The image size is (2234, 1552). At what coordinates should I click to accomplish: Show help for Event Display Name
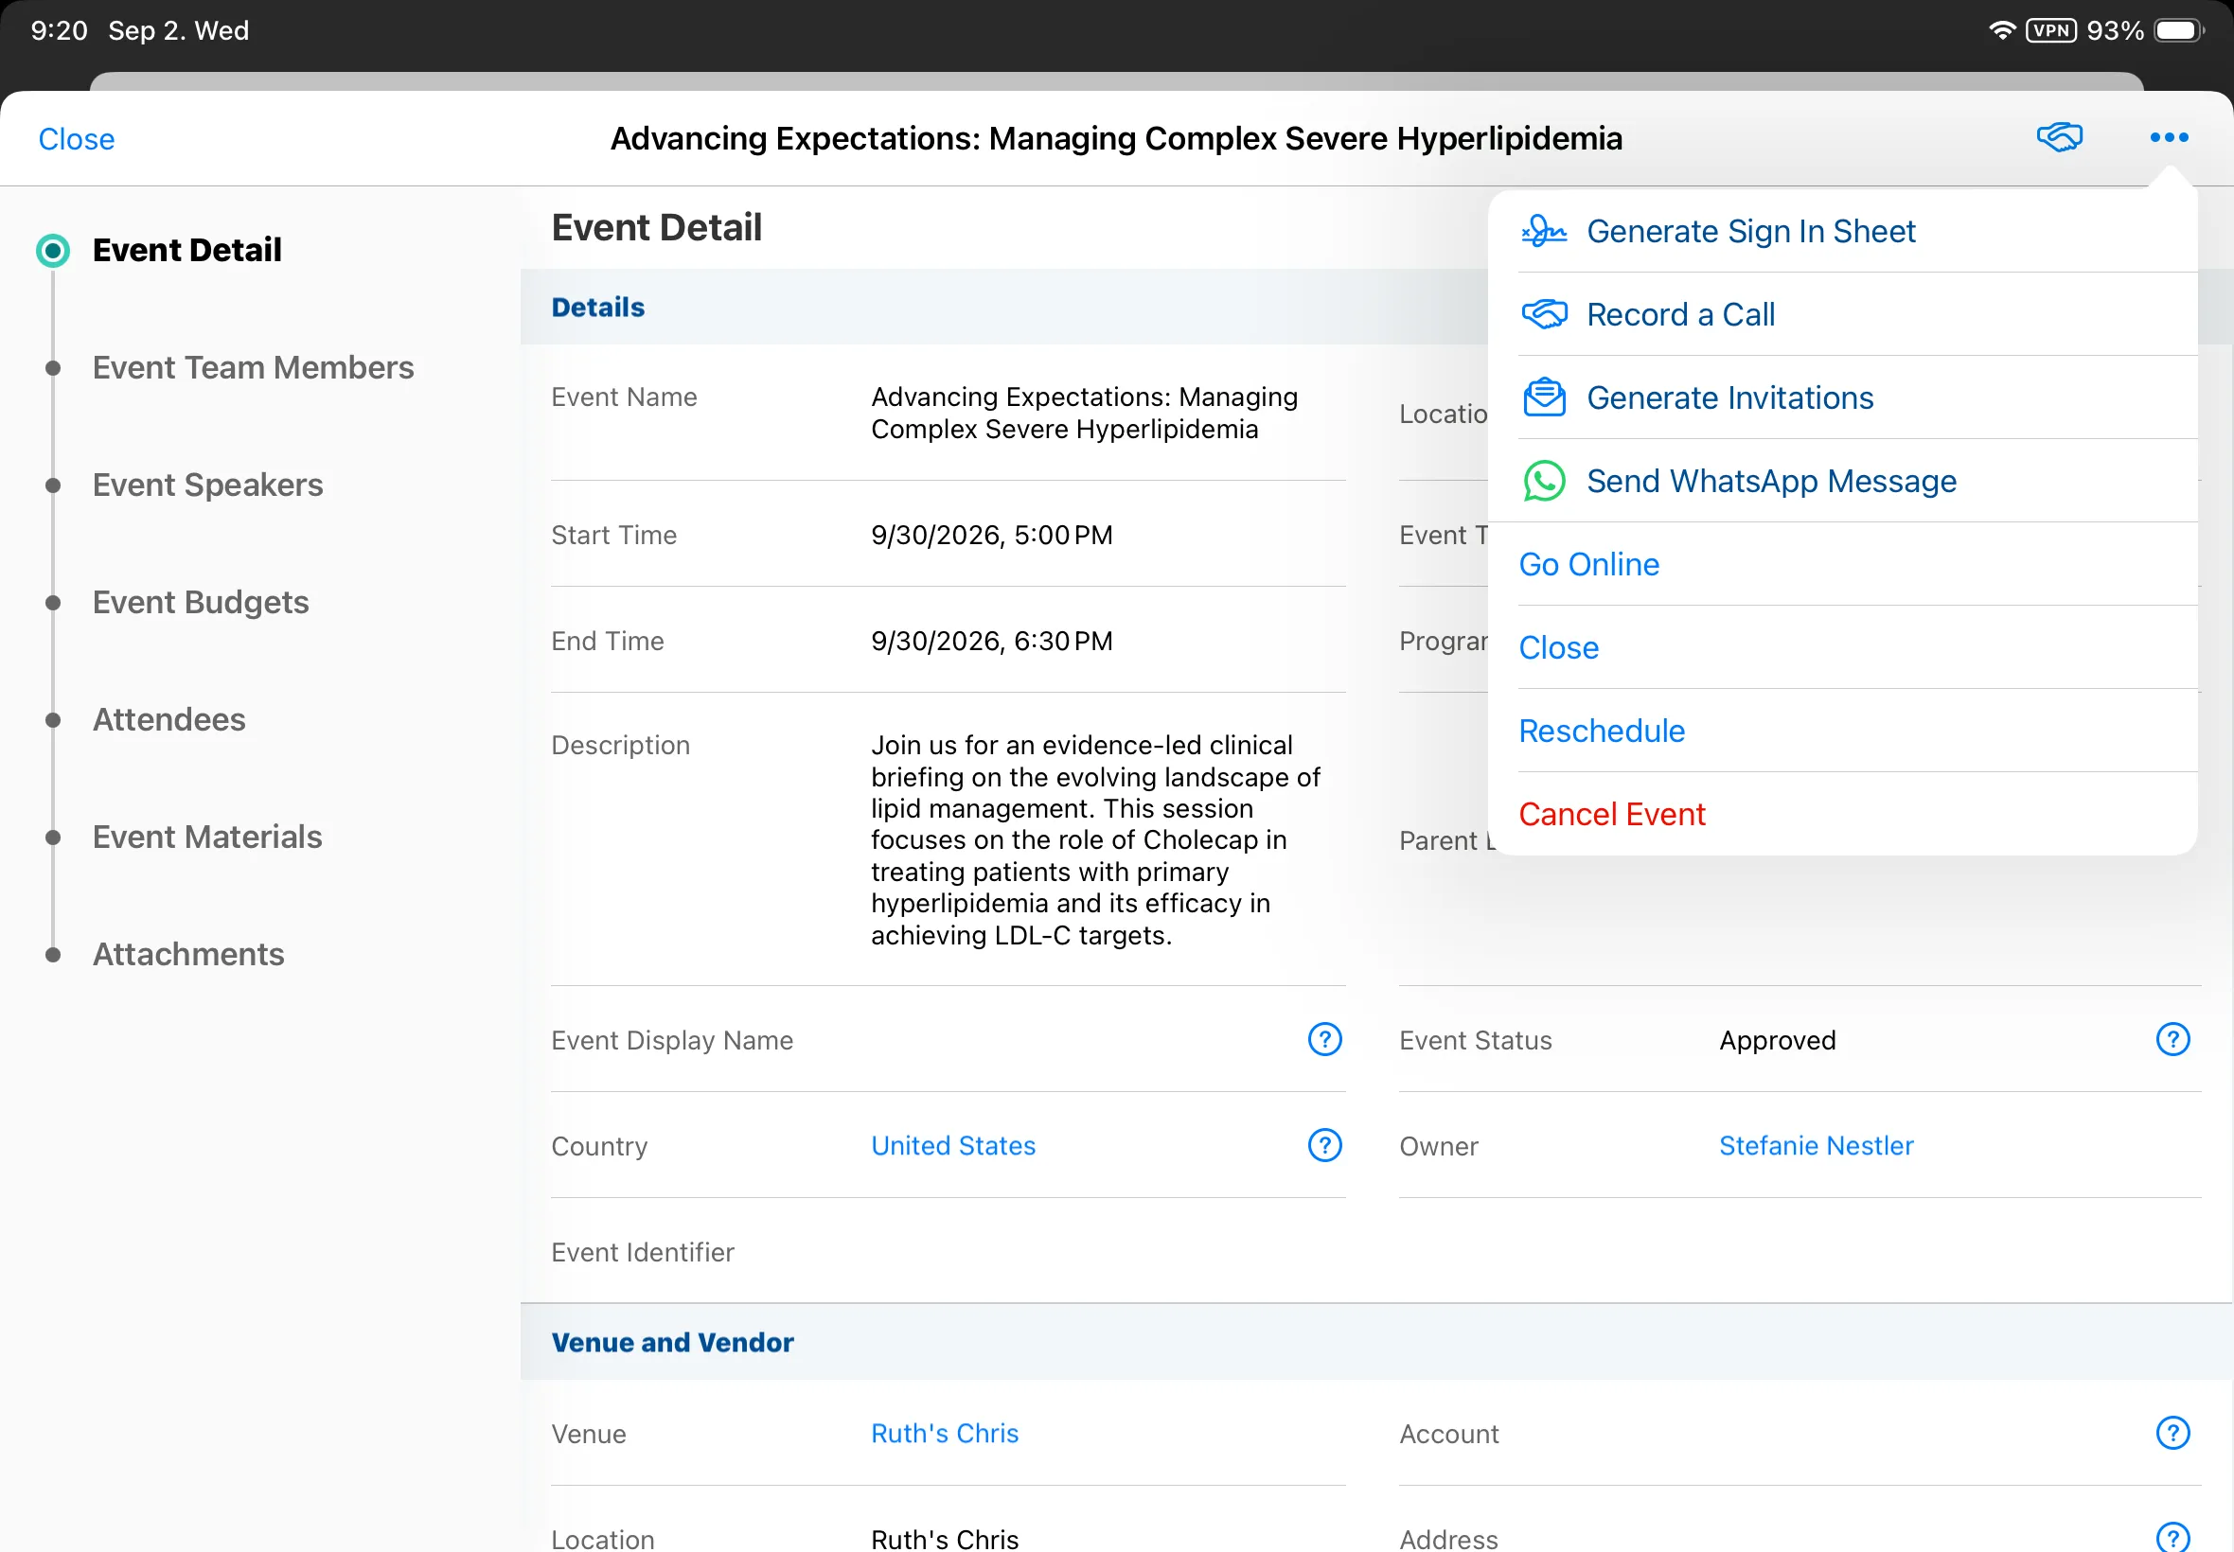pos(1324,1039)
